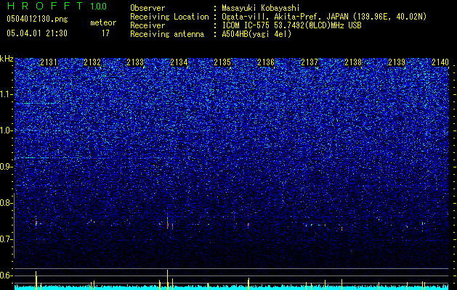This screenshot has height=290, width=457.
Task: Click the meteor count value 17
Action: (105, 33)
